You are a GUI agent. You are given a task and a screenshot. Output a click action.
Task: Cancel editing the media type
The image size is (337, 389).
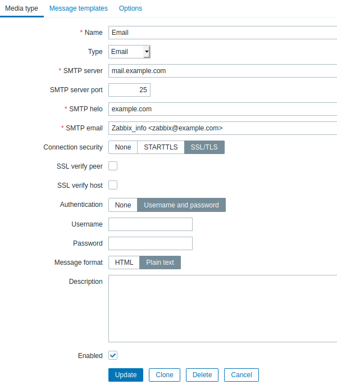[242, 374]
